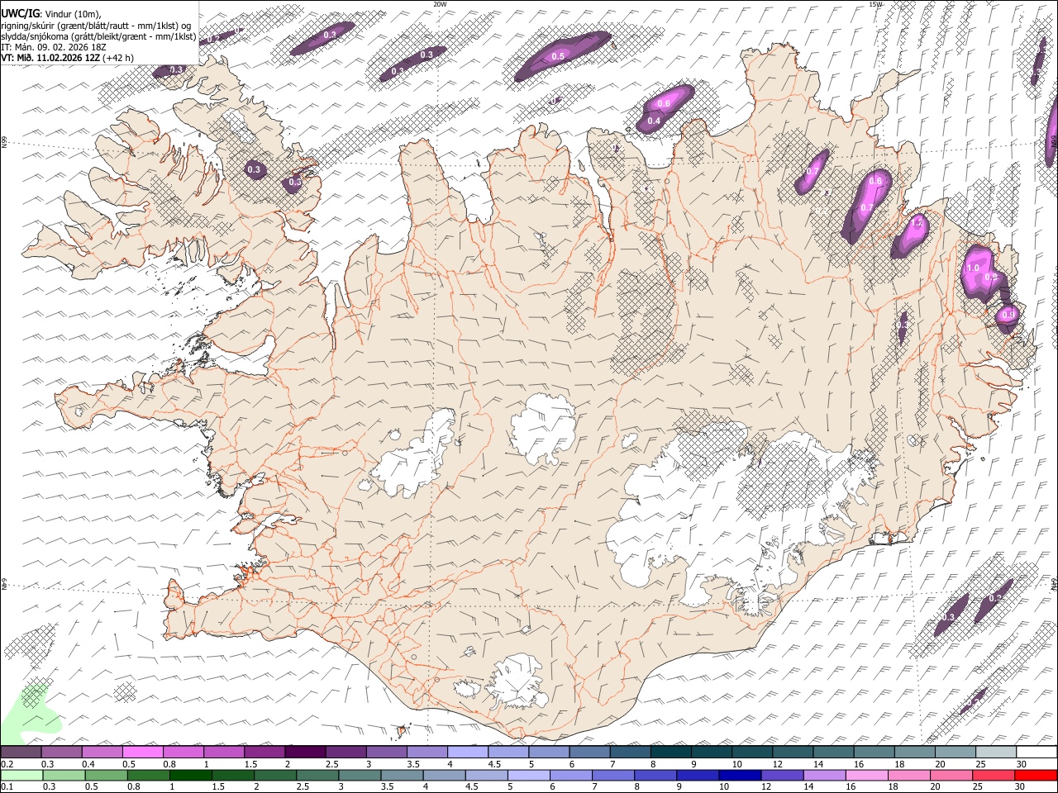Click the round white Hofsjökull glacier in center
The image size is (1058, 793).
pos(544,429)
